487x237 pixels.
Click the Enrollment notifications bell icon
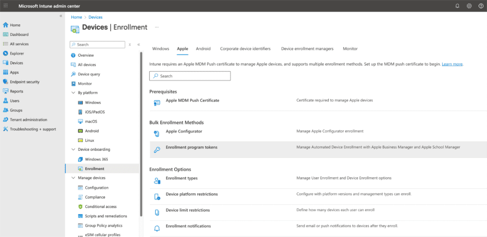[x=157, y=229]
